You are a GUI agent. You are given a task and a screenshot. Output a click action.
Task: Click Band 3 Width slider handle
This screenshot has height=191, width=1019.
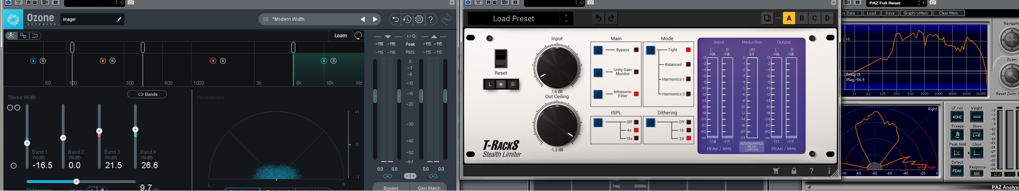pos(99,131)
